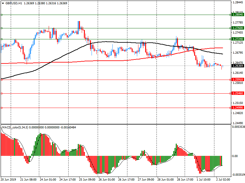Click the 1.28445 price scale value
Screen dimensions: 245x183
[238, 2]
